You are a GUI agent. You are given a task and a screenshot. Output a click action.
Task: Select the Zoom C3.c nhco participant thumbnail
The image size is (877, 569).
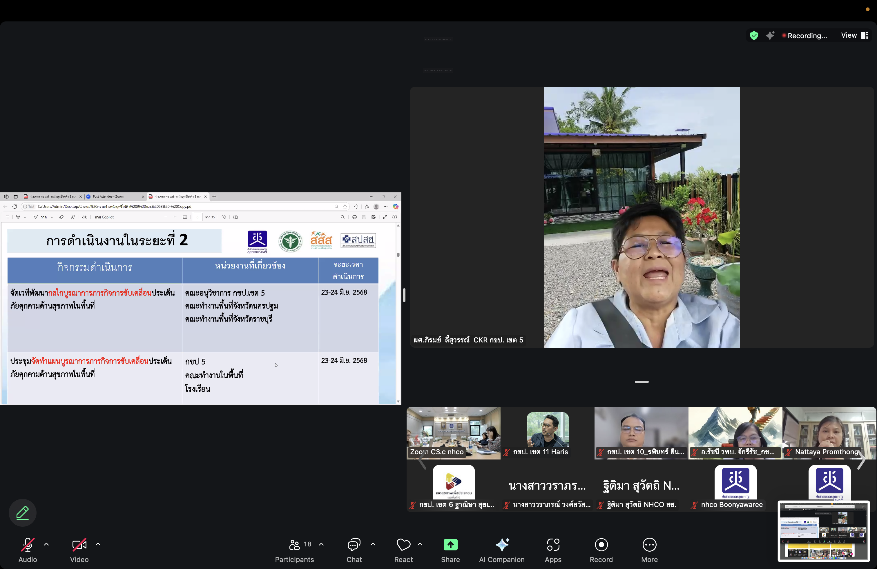(x=453, y=433)
